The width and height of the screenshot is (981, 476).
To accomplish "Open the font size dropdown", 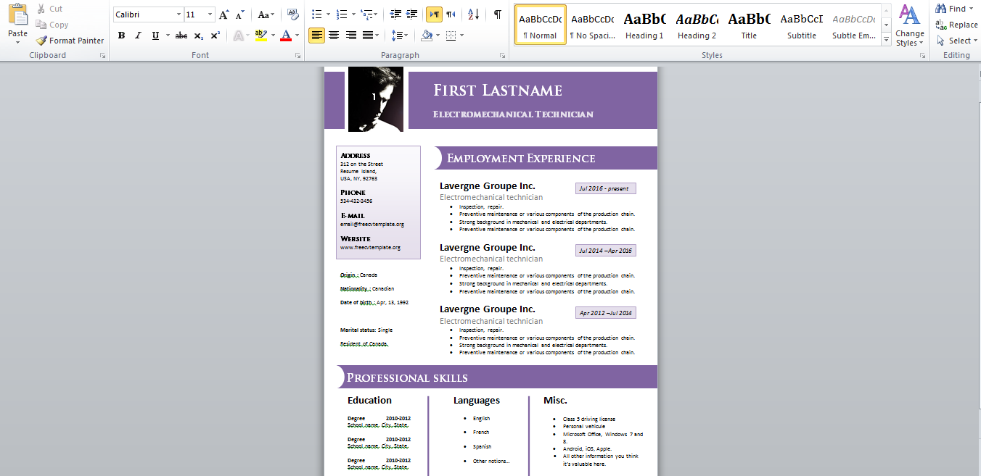I will 210,14.
